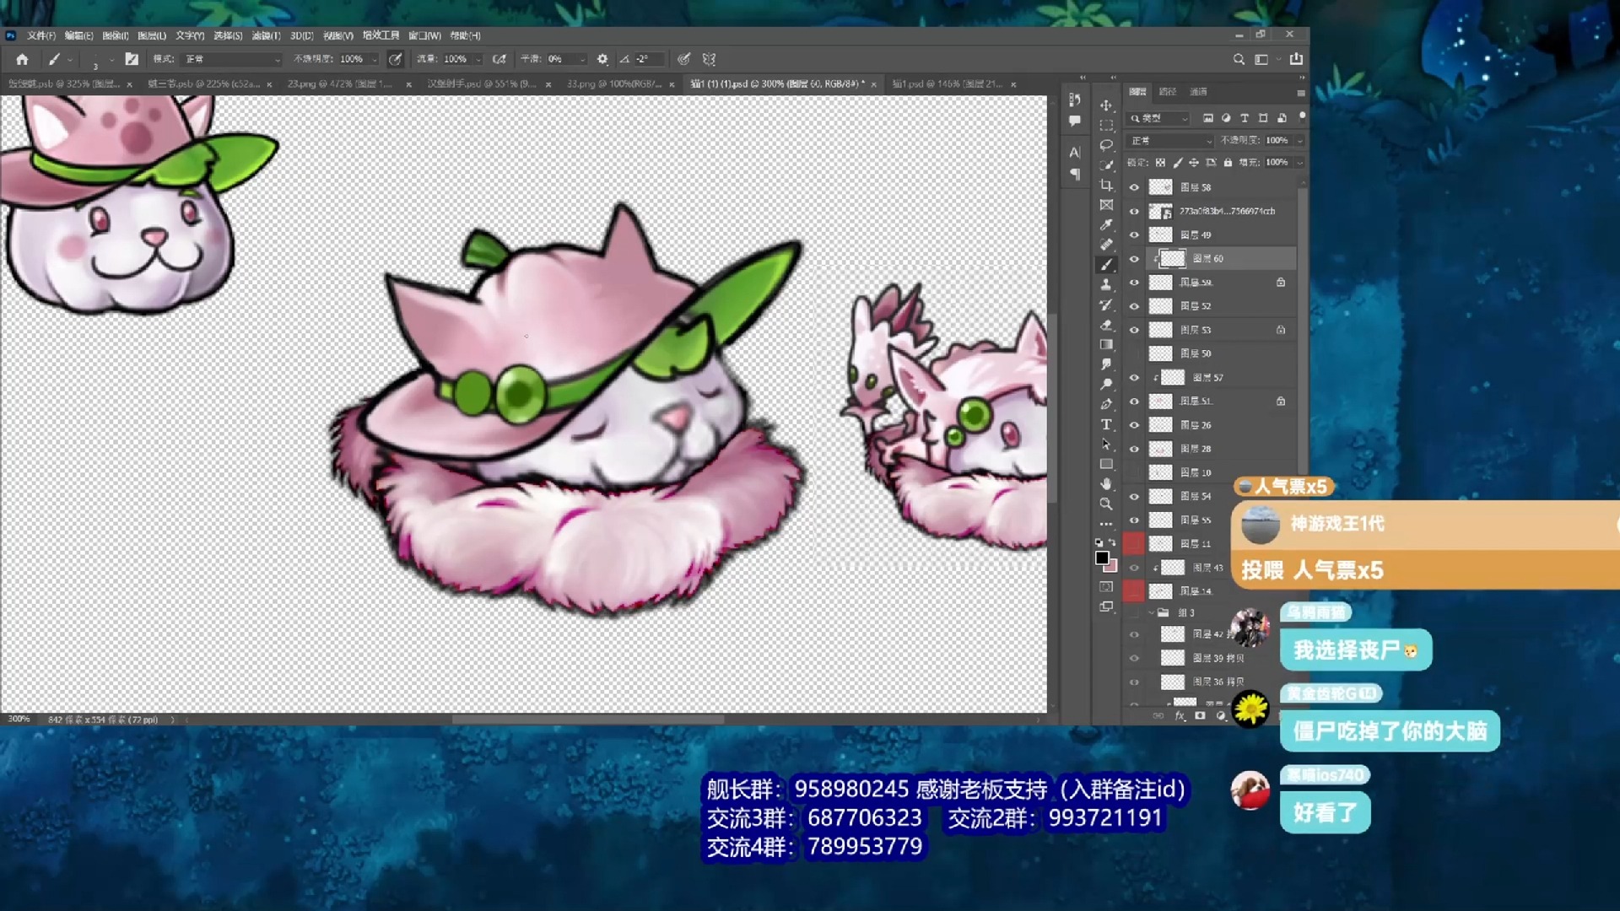Hide layer 图层 54
The image size is (1620, 911).
click(x=1134, y=496)
